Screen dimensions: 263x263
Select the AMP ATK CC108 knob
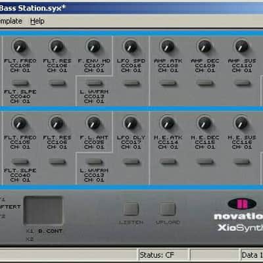(168, 47)
